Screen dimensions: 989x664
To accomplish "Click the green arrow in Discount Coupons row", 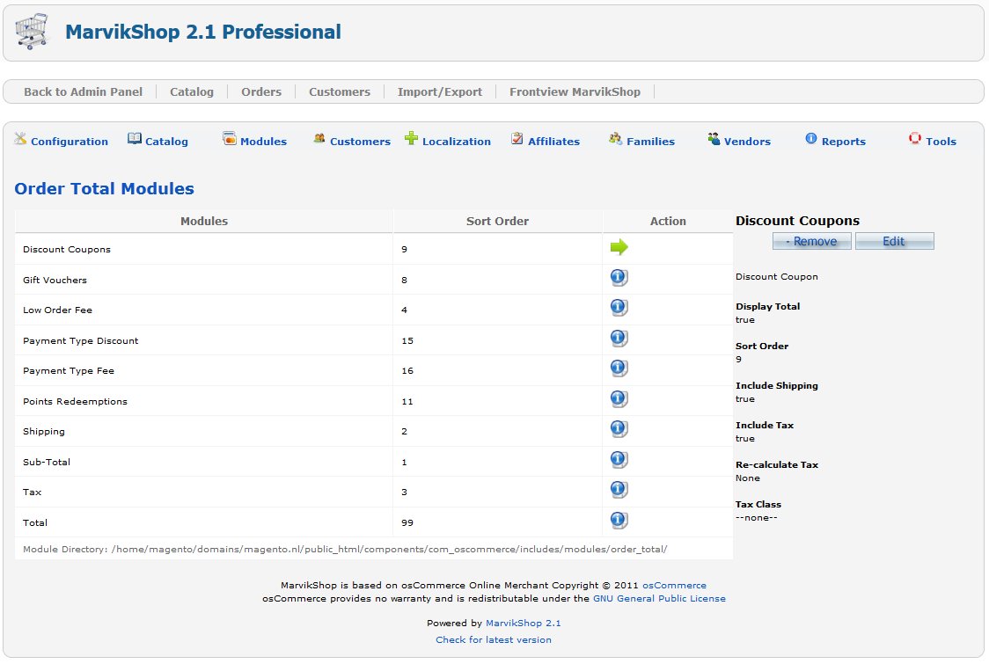I will point(619,247).
